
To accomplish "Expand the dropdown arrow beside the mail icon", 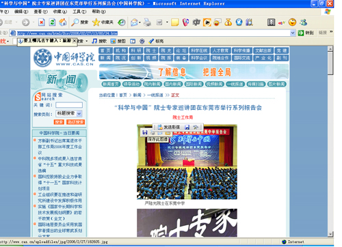I will pyautogui.click(x=140, y=23).
